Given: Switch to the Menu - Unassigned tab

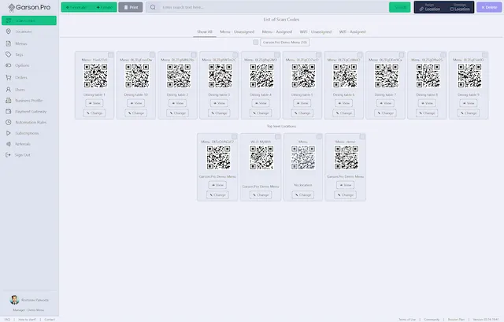Looking at the screenshot, I should pyautogui.click(x=237, y=31).
